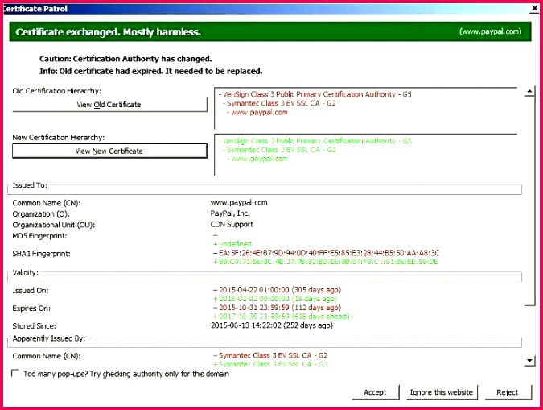This screenshot has height=410, width=543.
Task: Reject the exchanged certificate
Action: coord(508,392)
